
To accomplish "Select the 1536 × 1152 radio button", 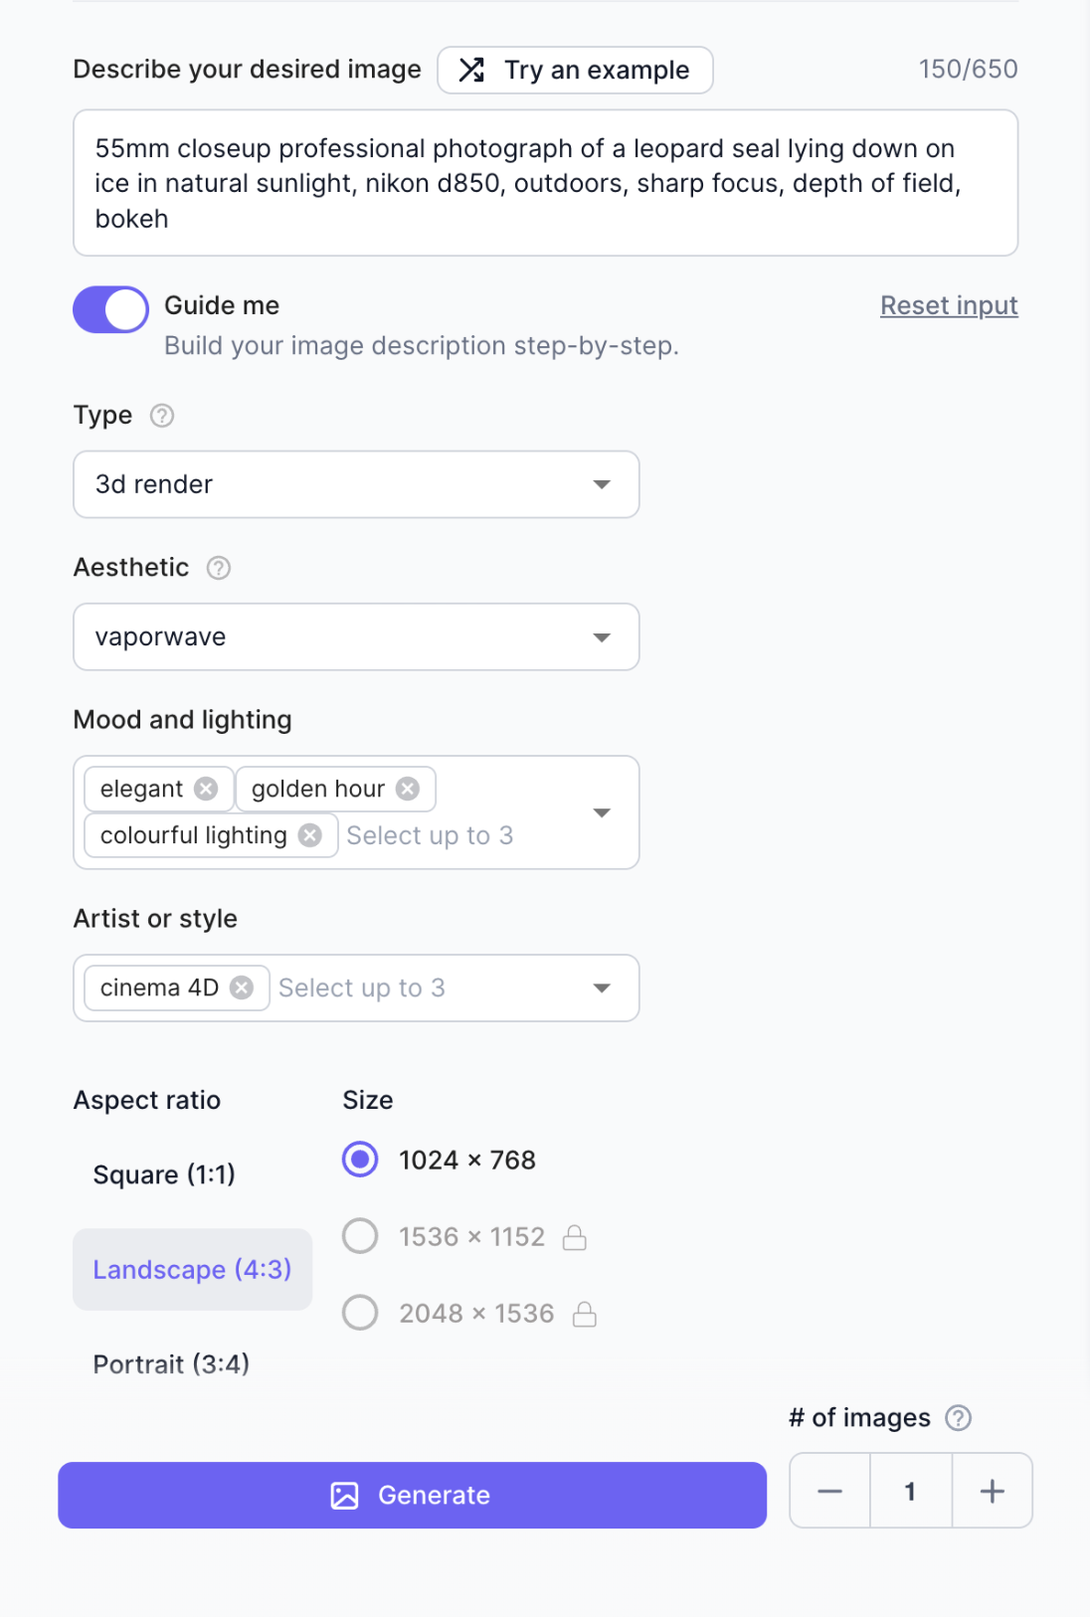I will coord(360,1236).
